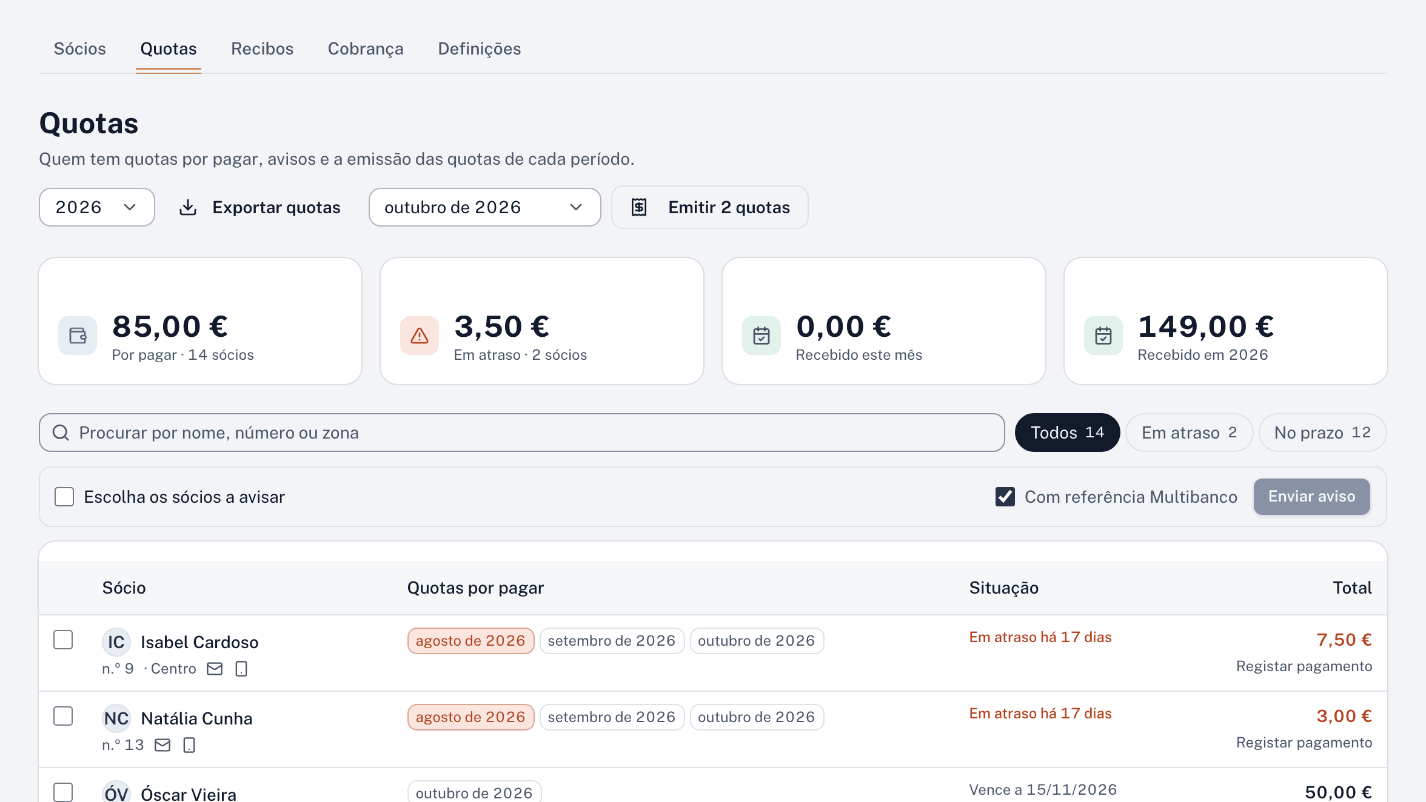Click the magnifier icon in search box
Viewport: 1426px width, 802px height.
tap(61, 432)
